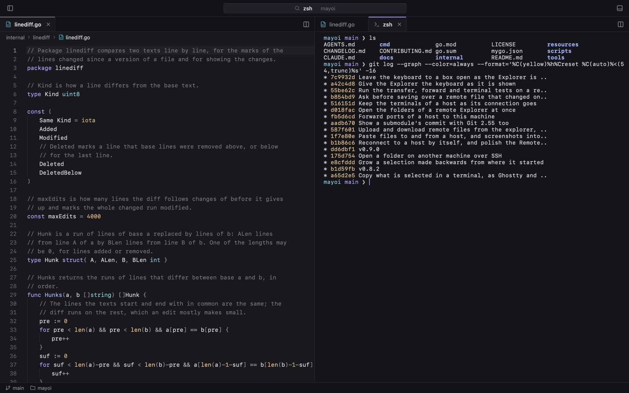Click the search icon in command bar
This screenshot has width=629, height=393.
pos(297,8)
